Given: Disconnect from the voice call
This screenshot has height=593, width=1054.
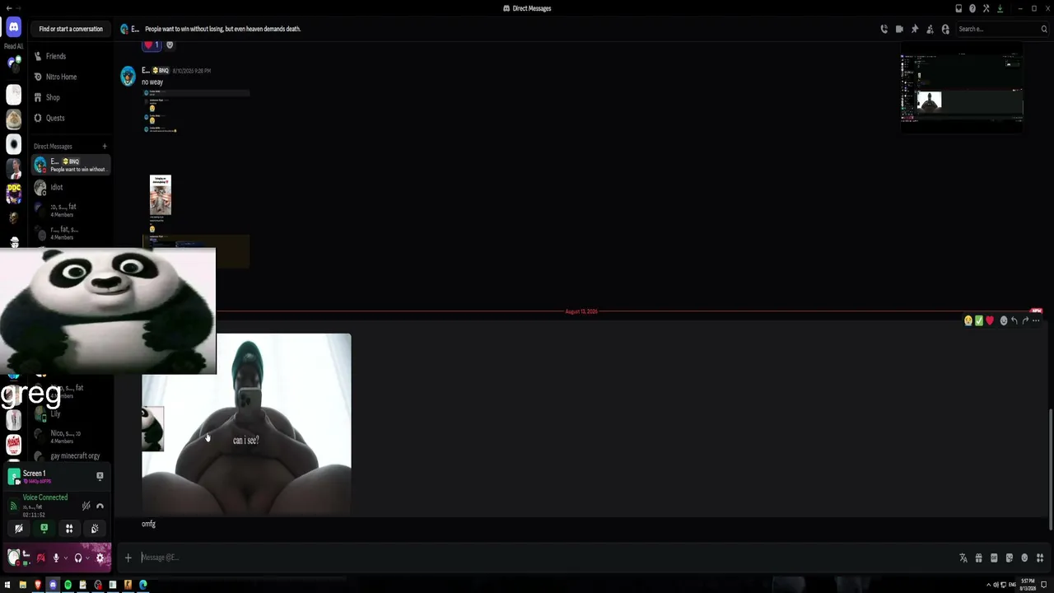Looking at the screenshot, I should pos(100,506).
